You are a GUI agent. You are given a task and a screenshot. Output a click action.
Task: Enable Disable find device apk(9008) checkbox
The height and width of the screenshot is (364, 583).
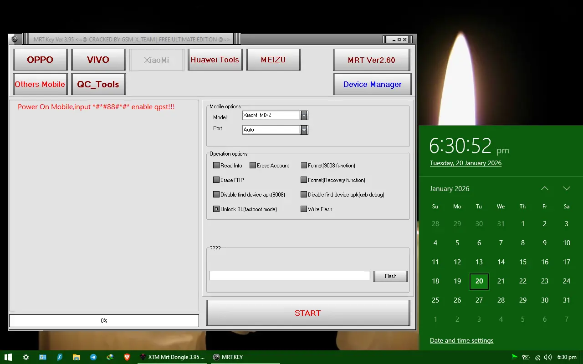tap(216, 195)
